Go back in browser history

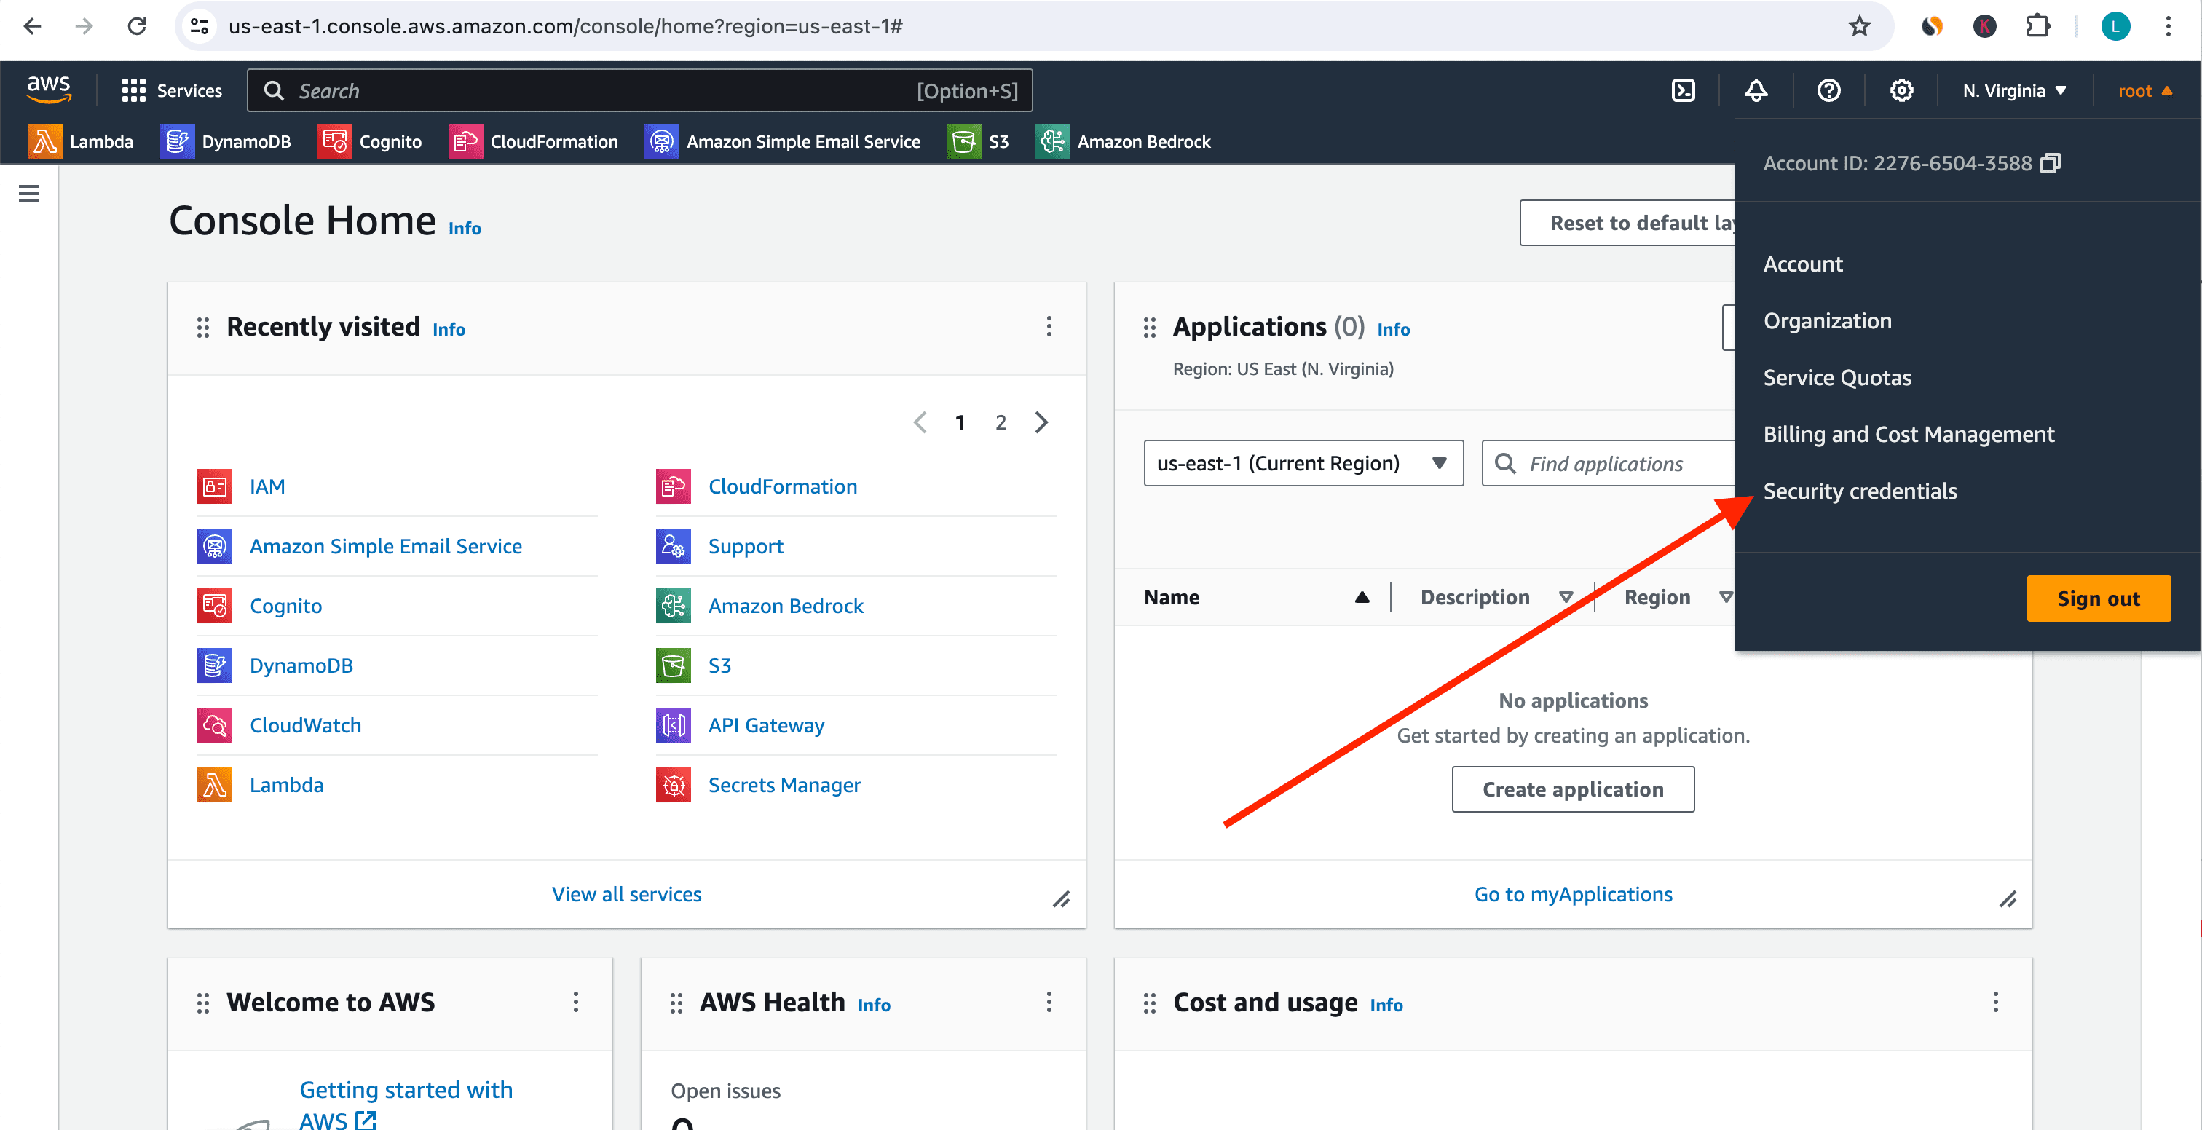(33, 26)
